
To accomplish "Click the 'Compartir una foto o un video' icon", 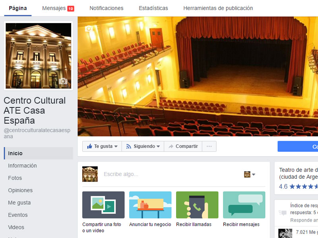I will (103, 205).
